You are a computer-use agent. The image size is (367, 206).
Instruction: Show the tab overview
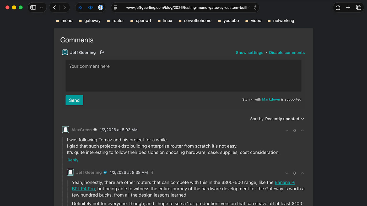[358, 8]
